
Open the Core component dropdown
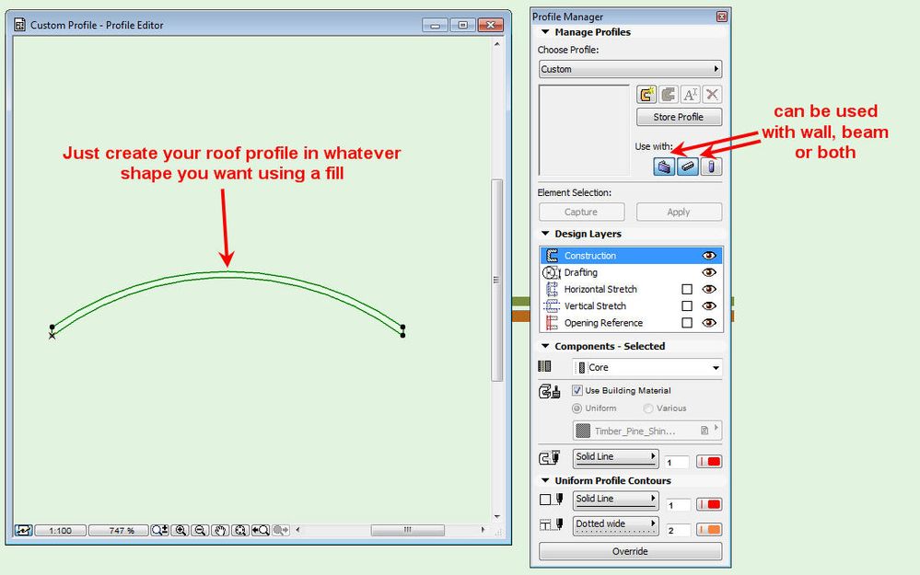coord(647,367)
